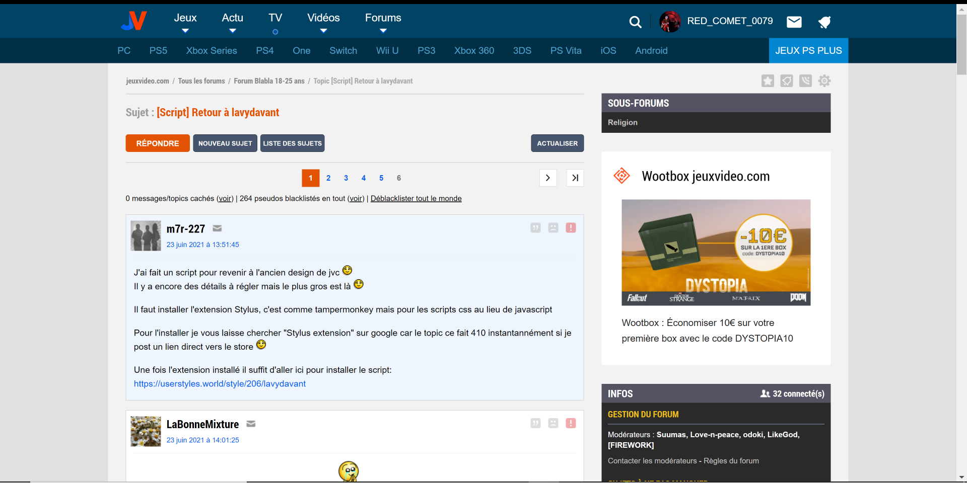Click m7r-227 post date link

[202, 245]
